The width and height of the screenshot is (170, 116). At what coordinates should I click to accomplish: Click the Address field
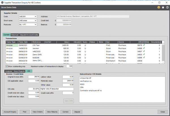(x=93, y=16)
